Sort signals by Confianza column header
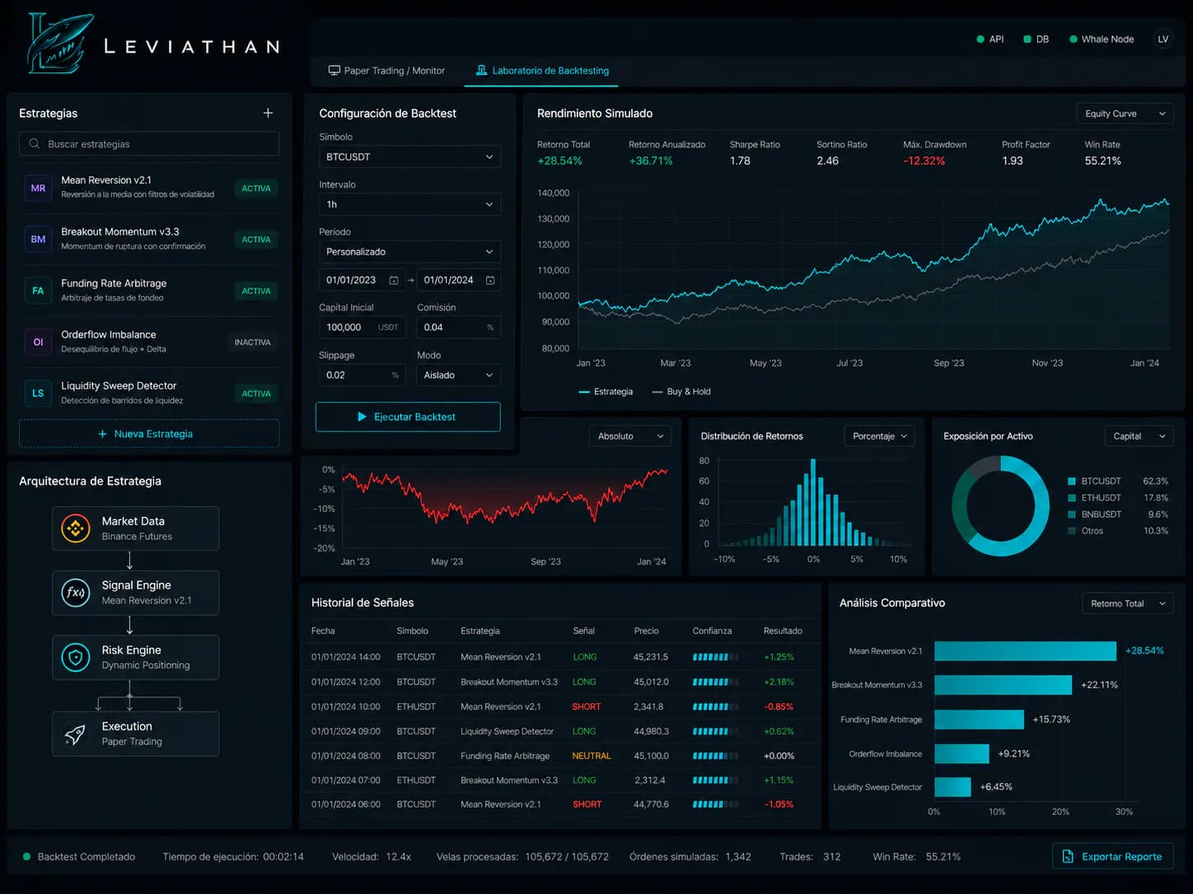Viewport: 1193px width, 894px height. click(x=712, y=631)
